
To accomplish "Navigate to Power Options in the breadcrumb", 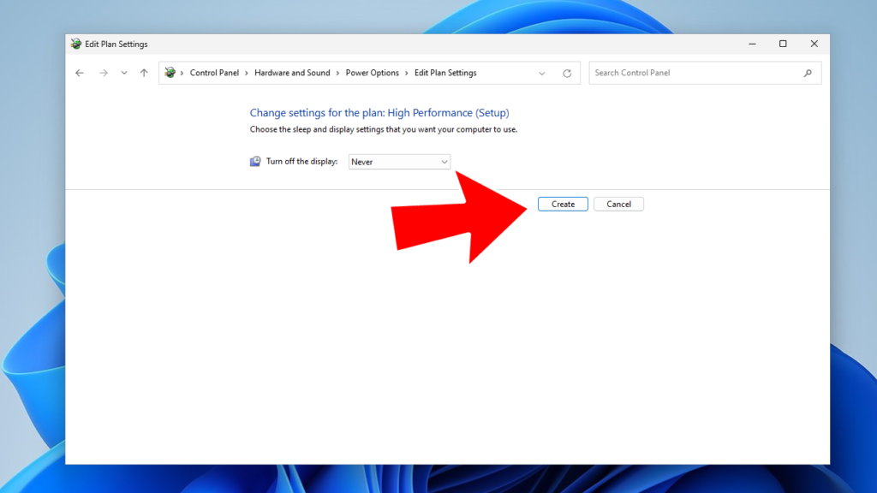I will tap(372, 73).
